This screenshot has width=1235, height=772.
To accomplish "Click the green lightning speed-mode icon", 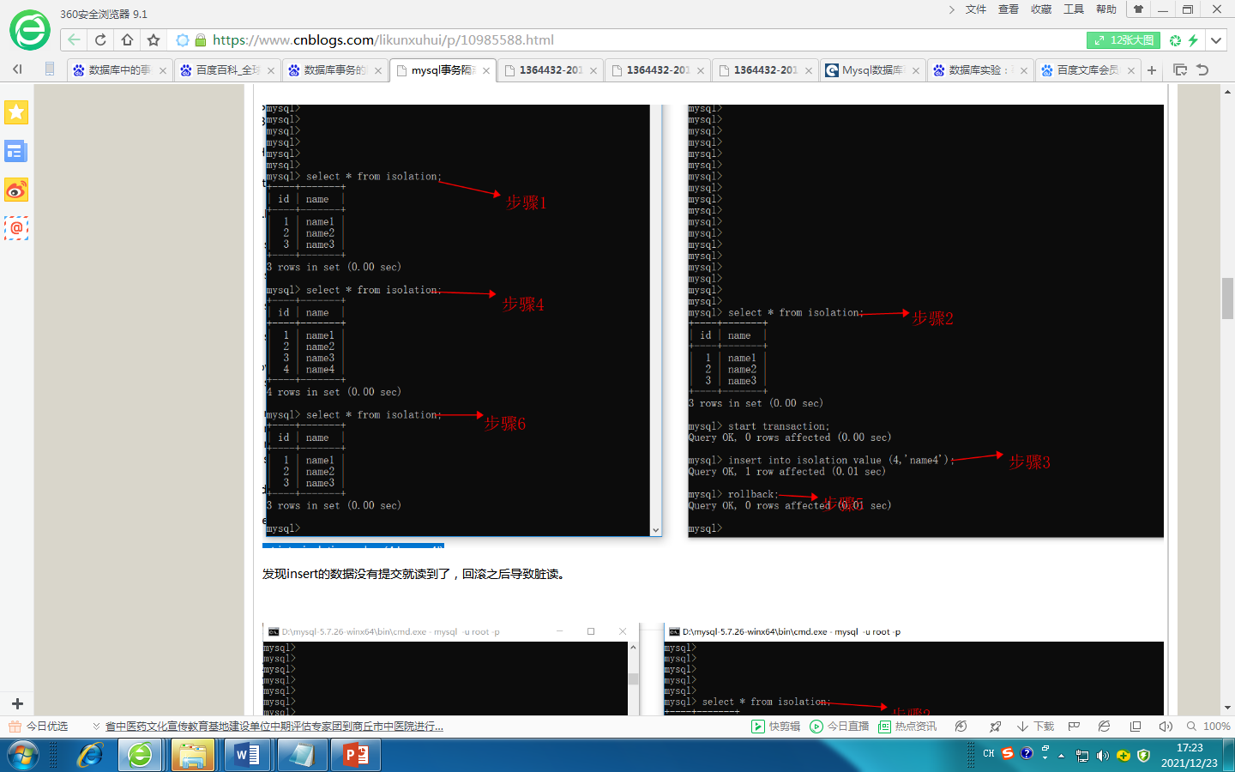I will pos(1193,40).
